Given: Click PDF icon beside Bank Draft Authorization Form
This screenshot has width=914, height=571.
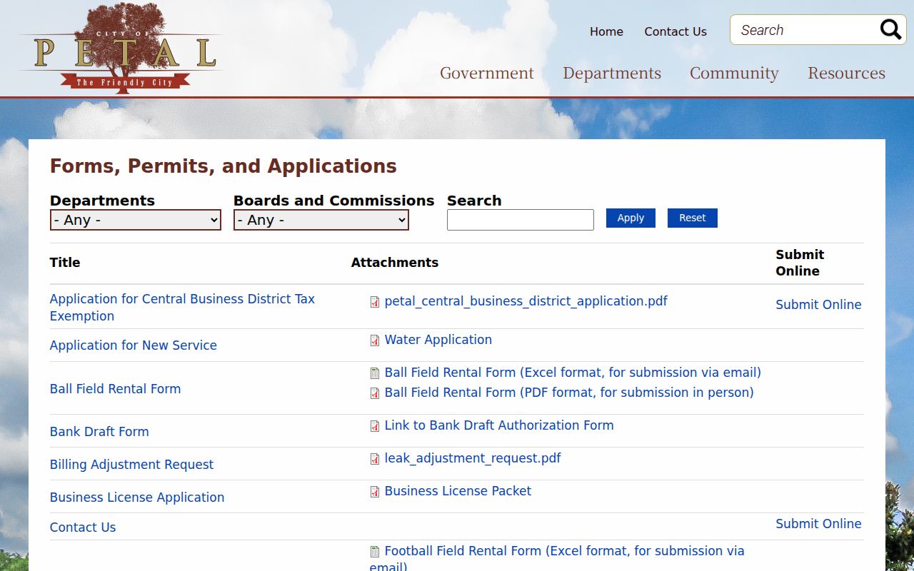Looking at the screenshot, I should [x=375, y=426].
